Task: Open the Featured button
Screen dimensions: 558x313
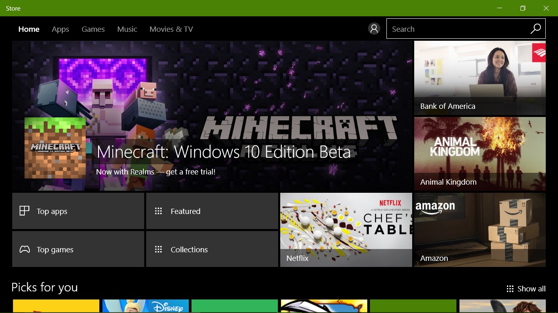Action: (x=212, y=211)
